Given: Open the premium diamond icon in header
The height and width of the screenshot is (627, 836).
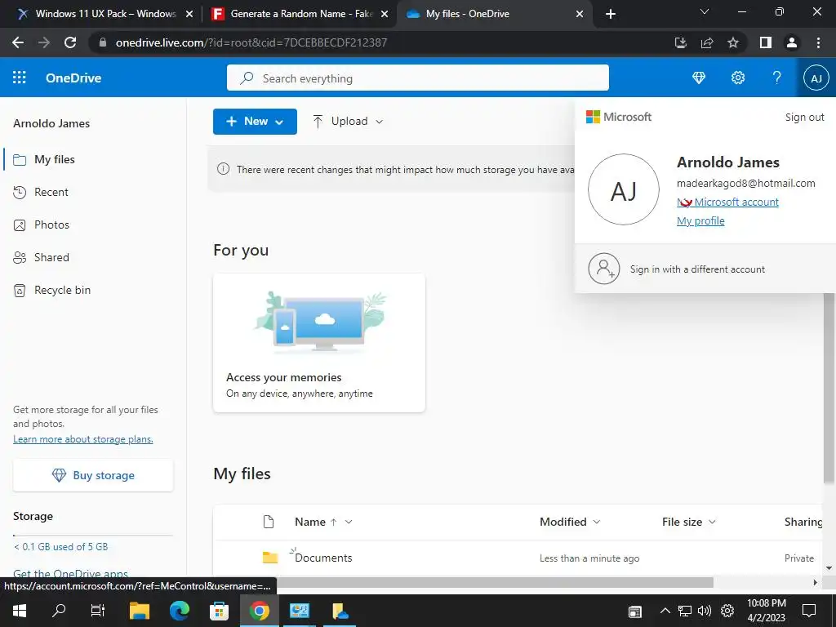Looking at the screenshot, I should coord(699,78).
